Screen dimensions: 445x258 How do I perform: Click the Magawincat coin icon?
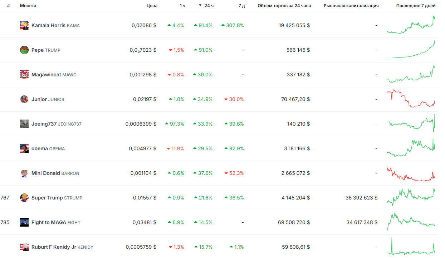tap(24, 75)
